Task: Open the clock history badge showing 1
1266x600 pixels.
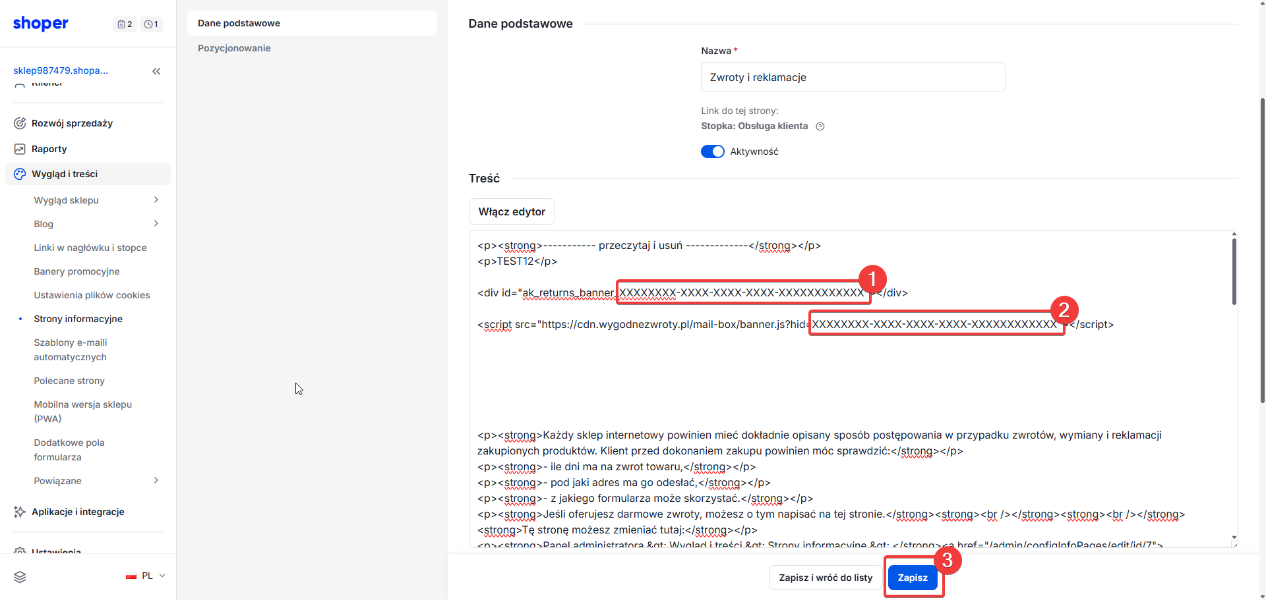Action: pyautogui.click(x=151, y=24)
